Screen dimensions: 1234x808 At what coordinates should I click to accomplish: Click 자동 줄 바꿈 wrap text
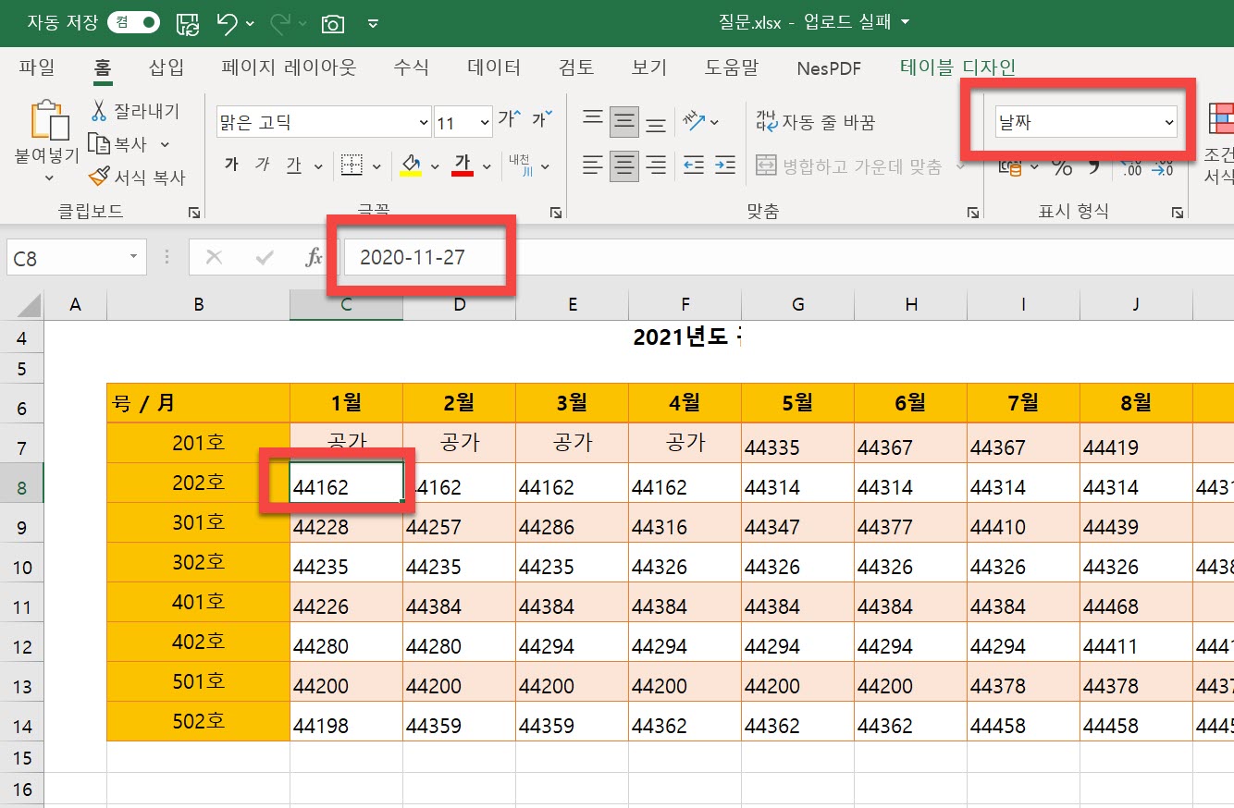point(815,122)
